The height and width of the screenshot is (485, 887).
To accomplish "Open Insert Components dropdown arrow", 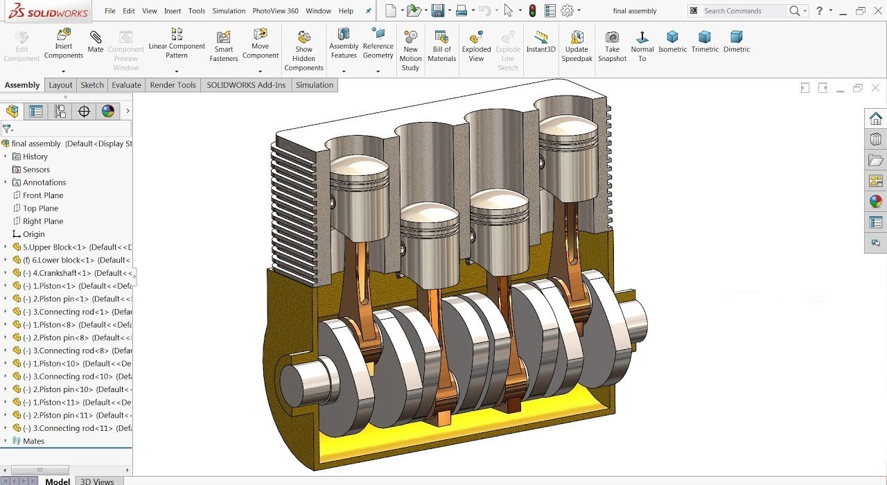I will tap(63, 71).
